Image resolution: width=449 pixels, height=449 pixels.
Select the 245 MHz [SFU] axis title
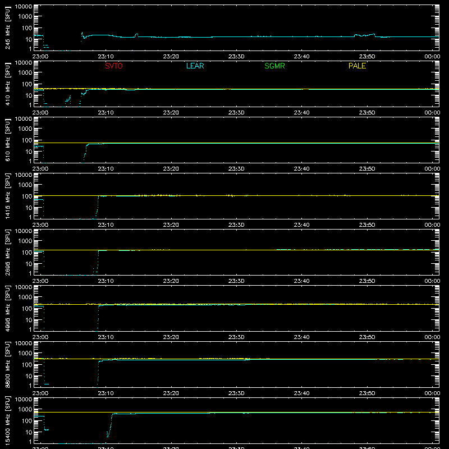point(7,28)
